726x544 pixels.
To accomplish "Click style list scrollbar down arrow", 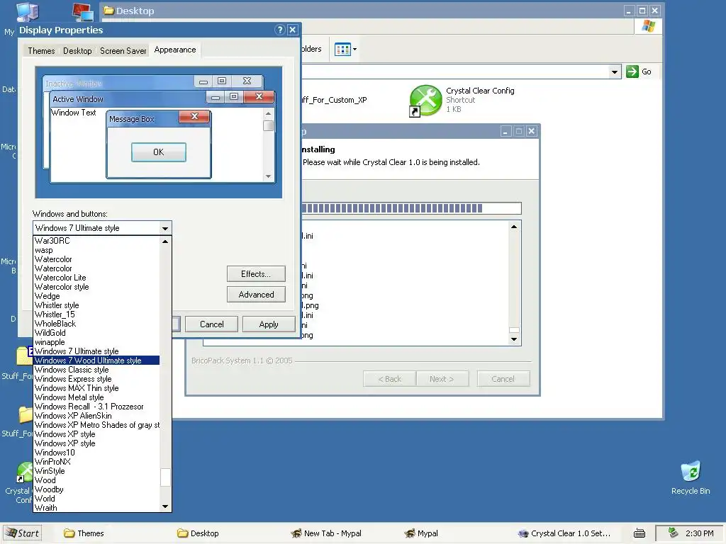I will [165, 506].
